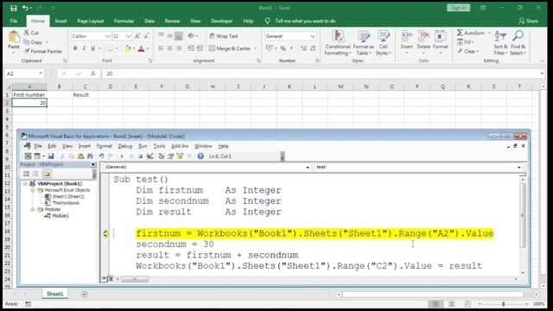Viewport: 553px width, 311px height.
Task: Open the Home ribbon tab
Action: click(x=37, y=21)
